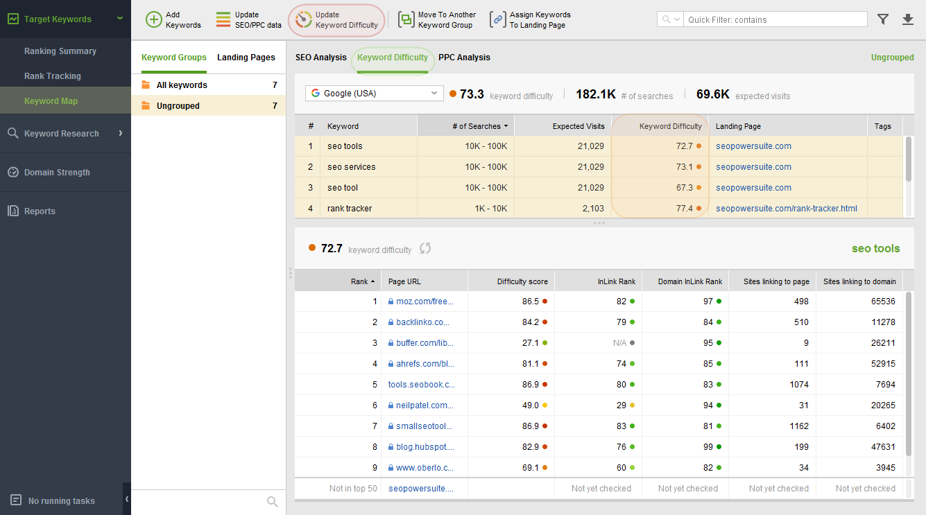Switch to the Landing Pages tab

click(x=246, y=58)
